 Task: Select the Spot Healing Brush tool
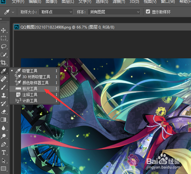(x=3, y=79)
